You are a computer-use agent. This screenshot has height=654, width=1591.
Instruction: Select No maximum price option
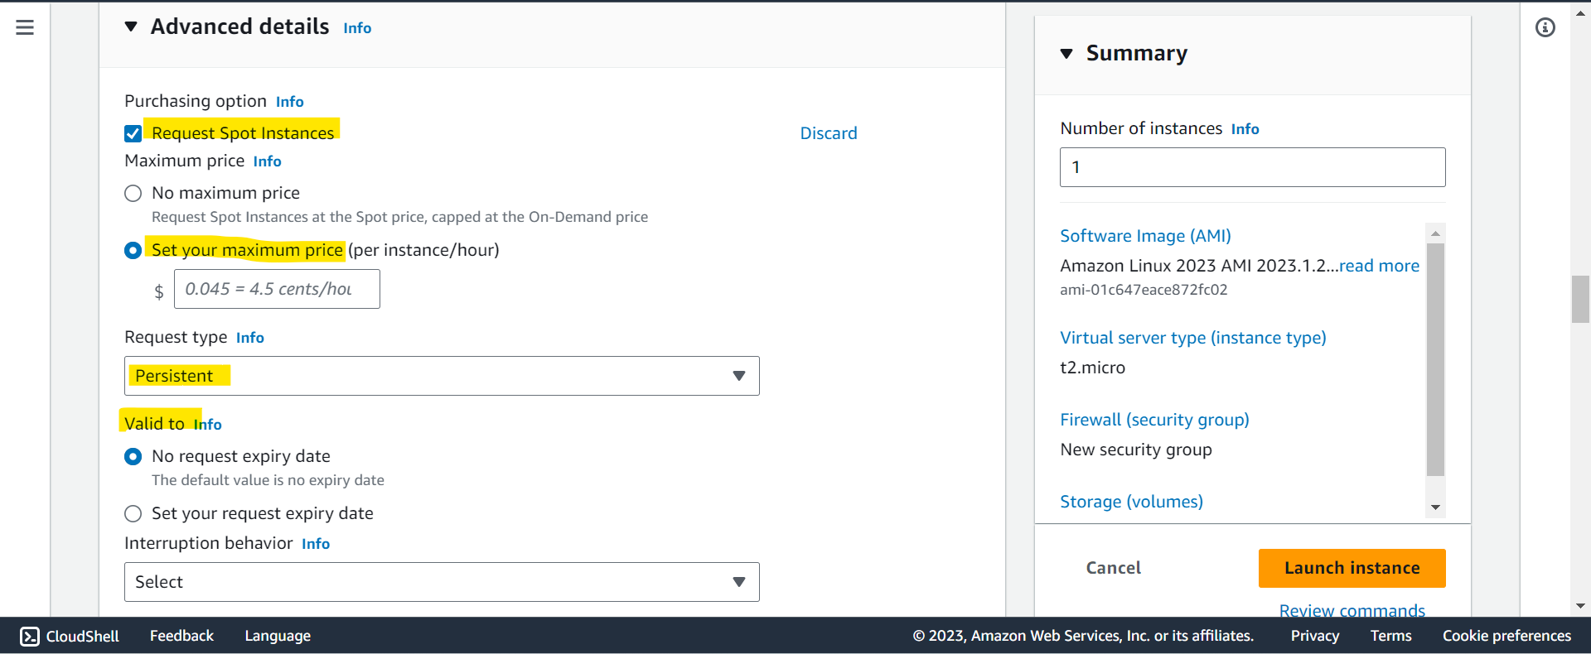coord(133,194)
